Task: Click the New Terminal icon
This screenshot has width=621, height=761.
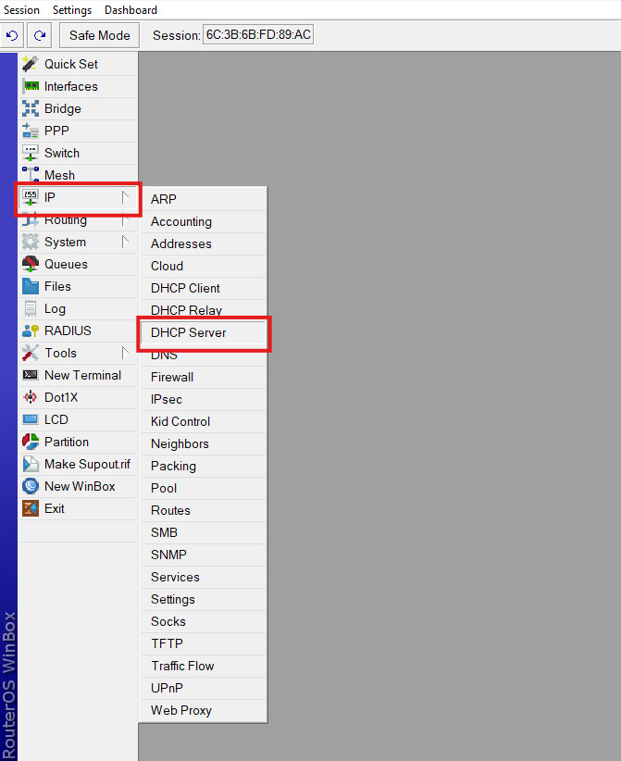Action: [x=31, y=375]
